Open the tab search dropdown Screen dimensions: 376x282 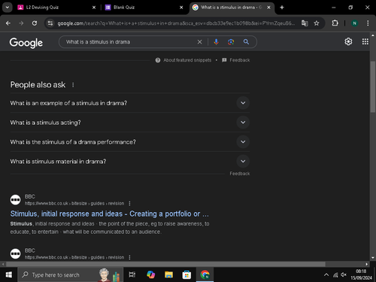click(x=8, y=8)
